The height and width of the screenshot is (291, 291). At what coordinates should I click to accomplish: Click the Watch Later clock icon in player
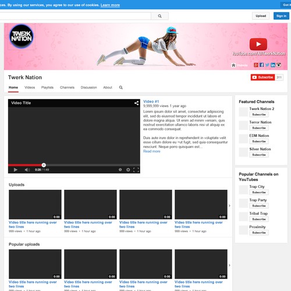pos(120,170)
